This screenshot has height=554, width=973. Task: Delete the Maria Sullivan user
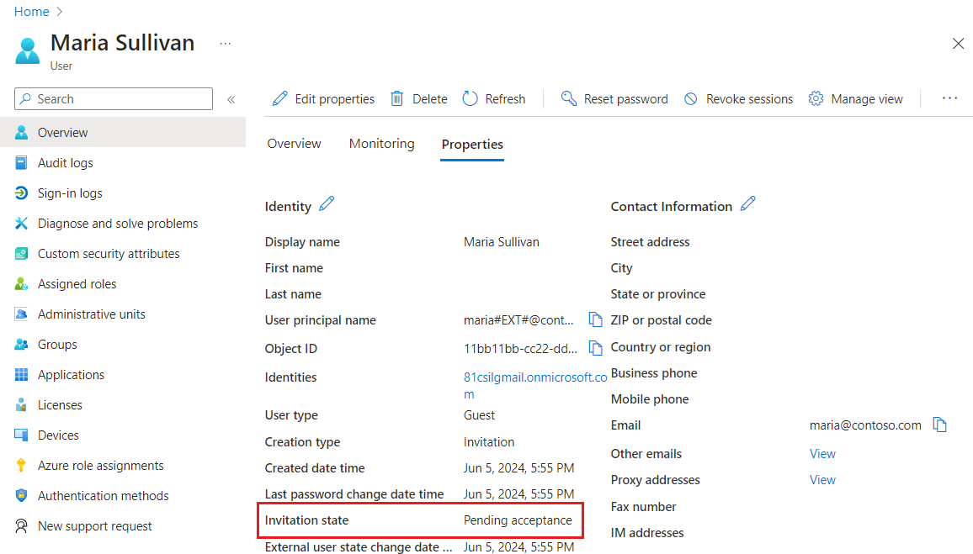click(x=418, y=98)
